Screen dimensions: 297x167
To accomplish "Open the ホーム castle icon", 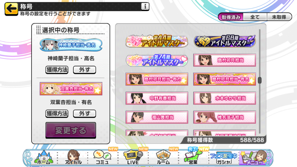I will pos(44,157).
